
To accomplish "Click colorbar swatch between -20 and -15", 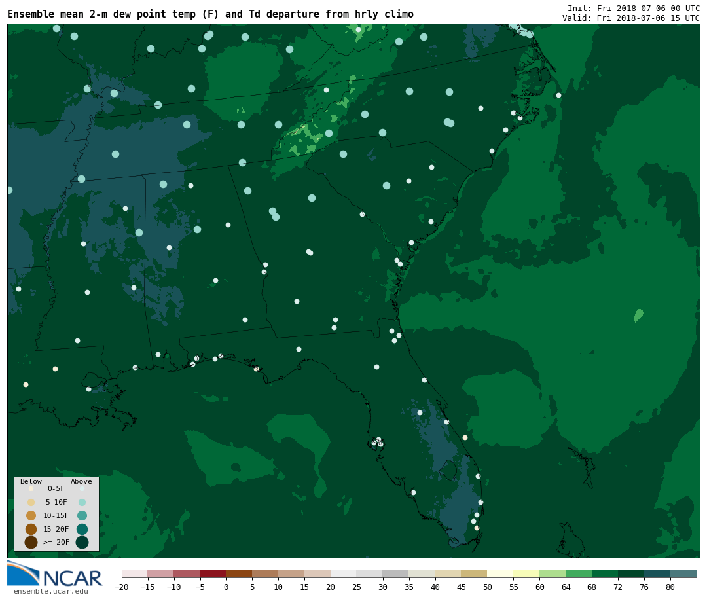I will coord(135,574).
